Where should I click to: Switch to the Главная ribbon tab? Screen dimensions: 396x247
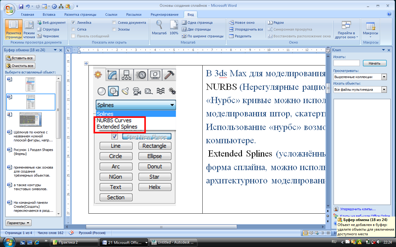[x=27, y=15]
